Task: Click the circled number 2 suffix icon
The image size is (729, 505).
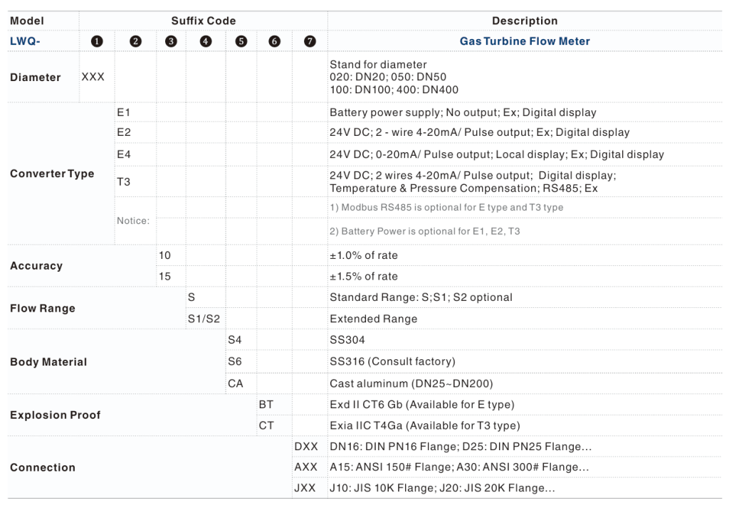Action: tap(135, 41)
